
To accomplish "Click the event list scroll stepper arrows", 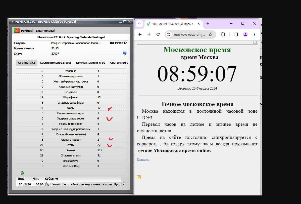I will [123, 184].
